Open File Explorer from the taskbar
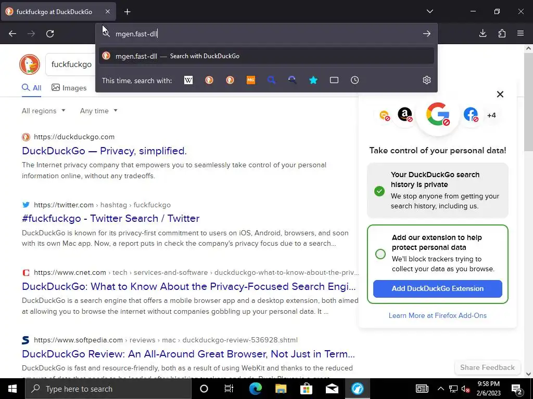Screen dimensions: 533x399 pyautogui.click(x=281, y=389)
